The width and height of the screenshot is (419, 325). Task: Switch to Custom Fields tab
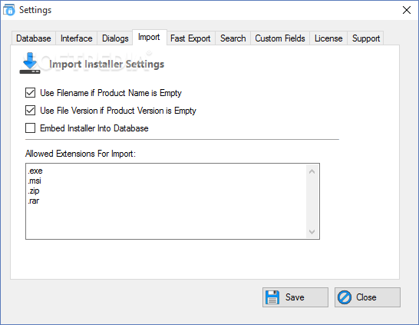coord(280,38)
